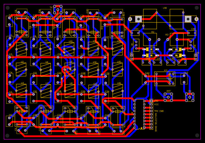Select capacitor C12
Viewport: 205px width, 143px height.
34,79
